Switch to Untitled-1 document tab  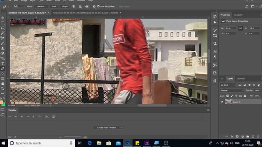[x=27, y=13]
